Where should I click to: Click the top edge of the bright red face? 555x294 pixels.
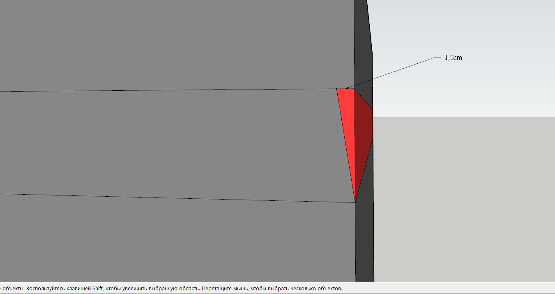click(x=345, y=89)
